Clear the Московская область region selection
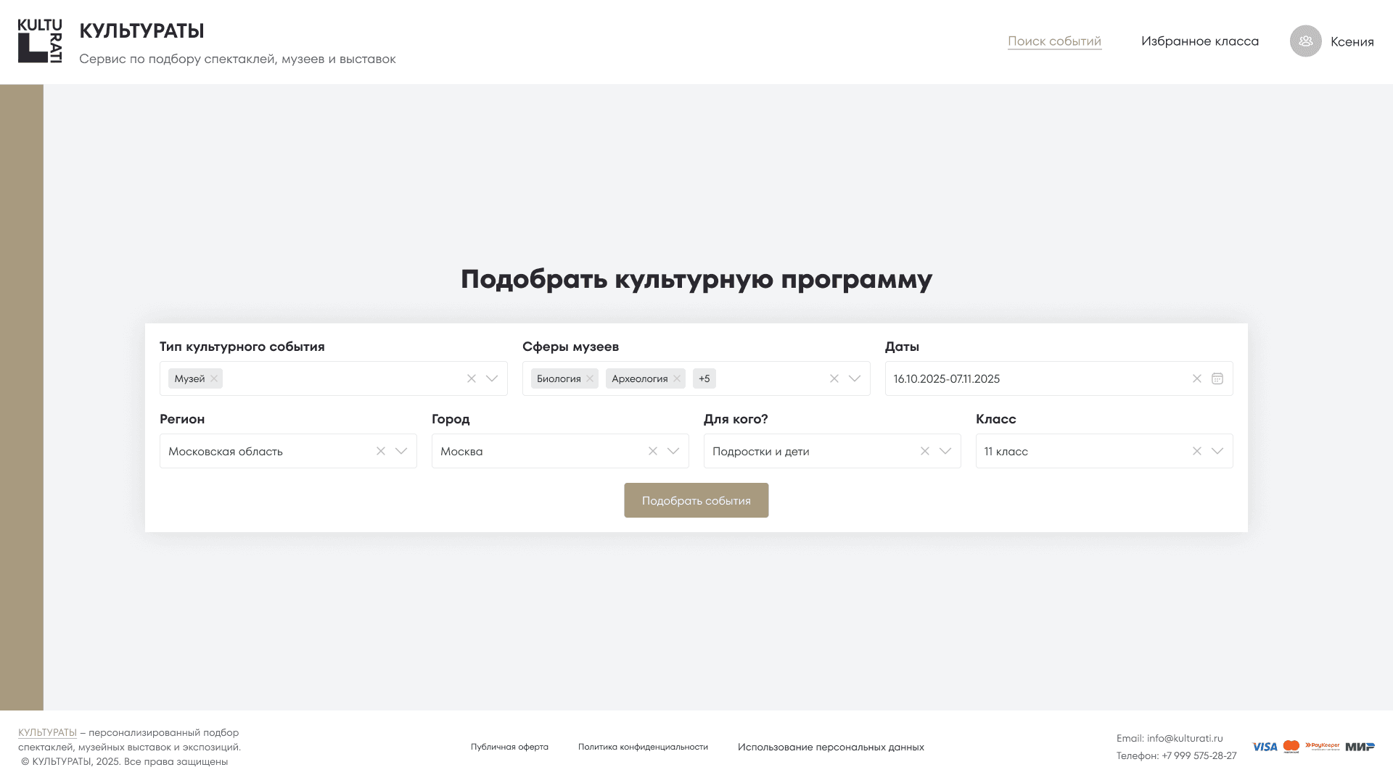The width and height of the screenshot is (1393, 783). point(381,451)
